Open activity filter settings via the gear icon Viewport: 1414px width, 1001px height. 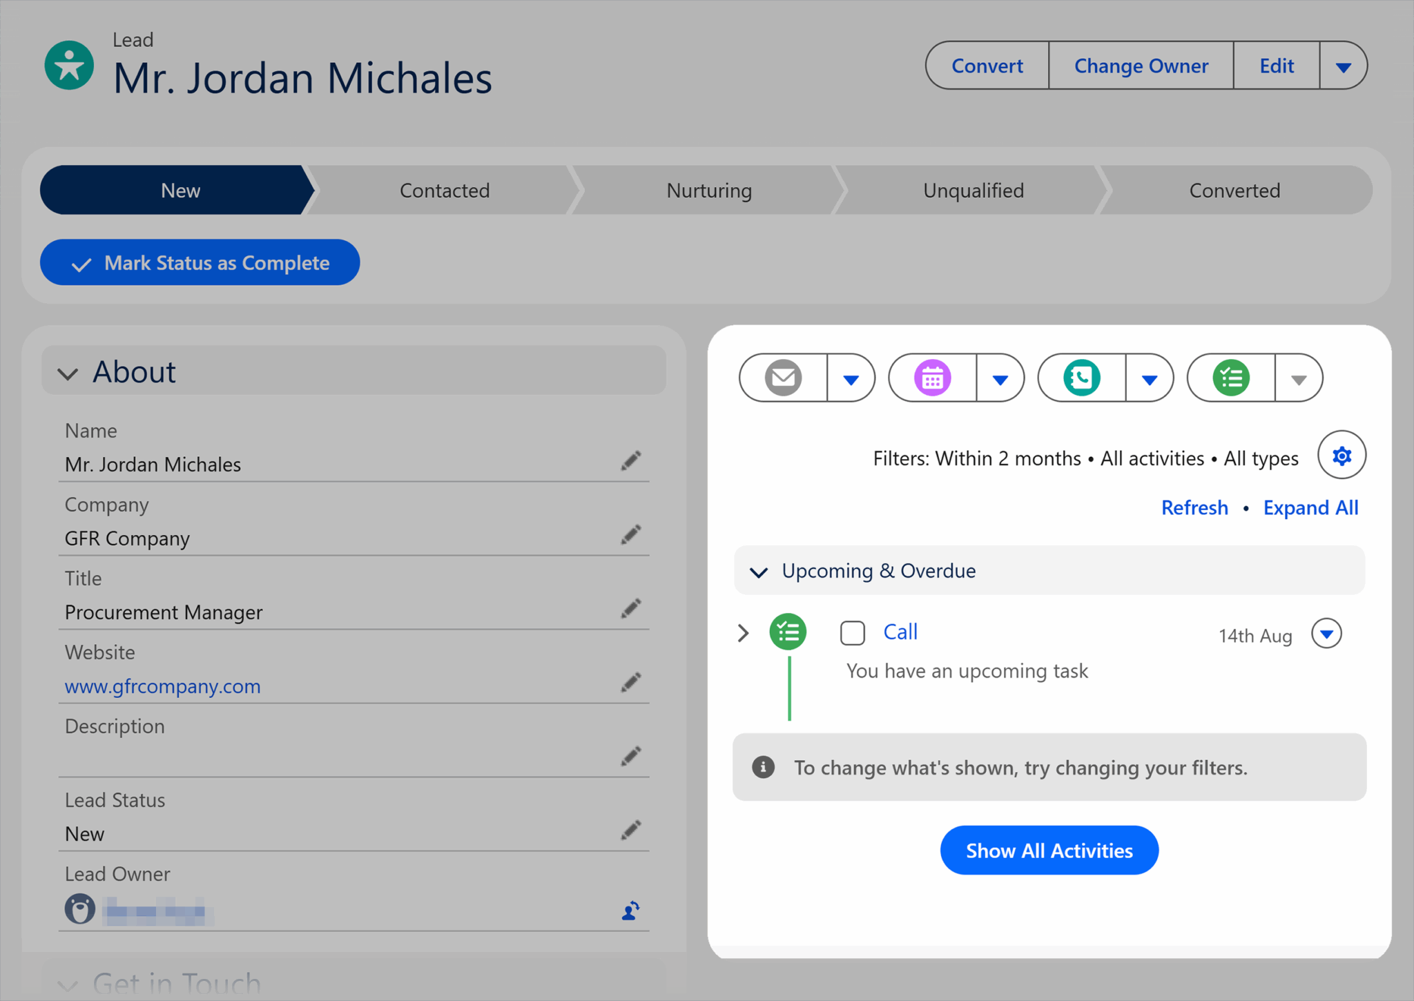tap(1342, 456)
